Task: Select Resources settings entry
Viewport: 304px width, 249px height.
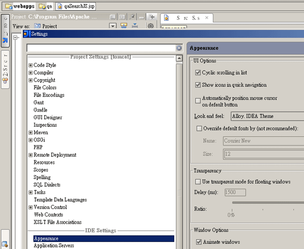Action: [x=44, y=162]
